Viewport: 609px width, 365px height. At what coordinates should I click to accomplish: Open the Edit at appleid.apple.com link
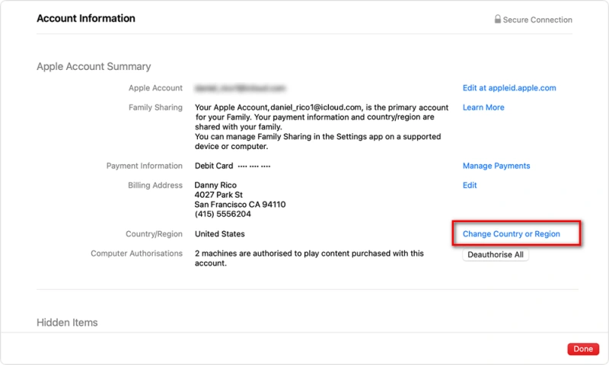(509, 88)
